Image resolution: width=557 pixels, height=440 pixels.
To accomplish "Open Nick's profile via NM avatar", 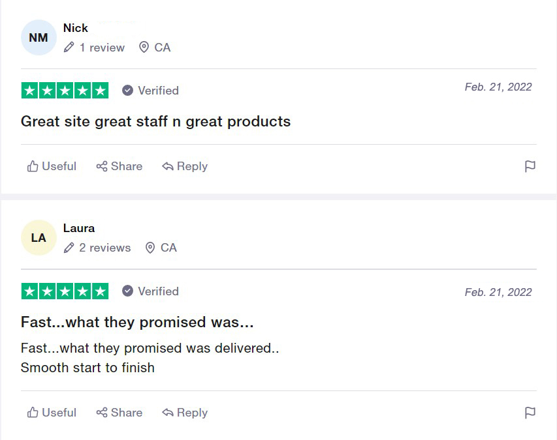I will [x=39, y=38].
